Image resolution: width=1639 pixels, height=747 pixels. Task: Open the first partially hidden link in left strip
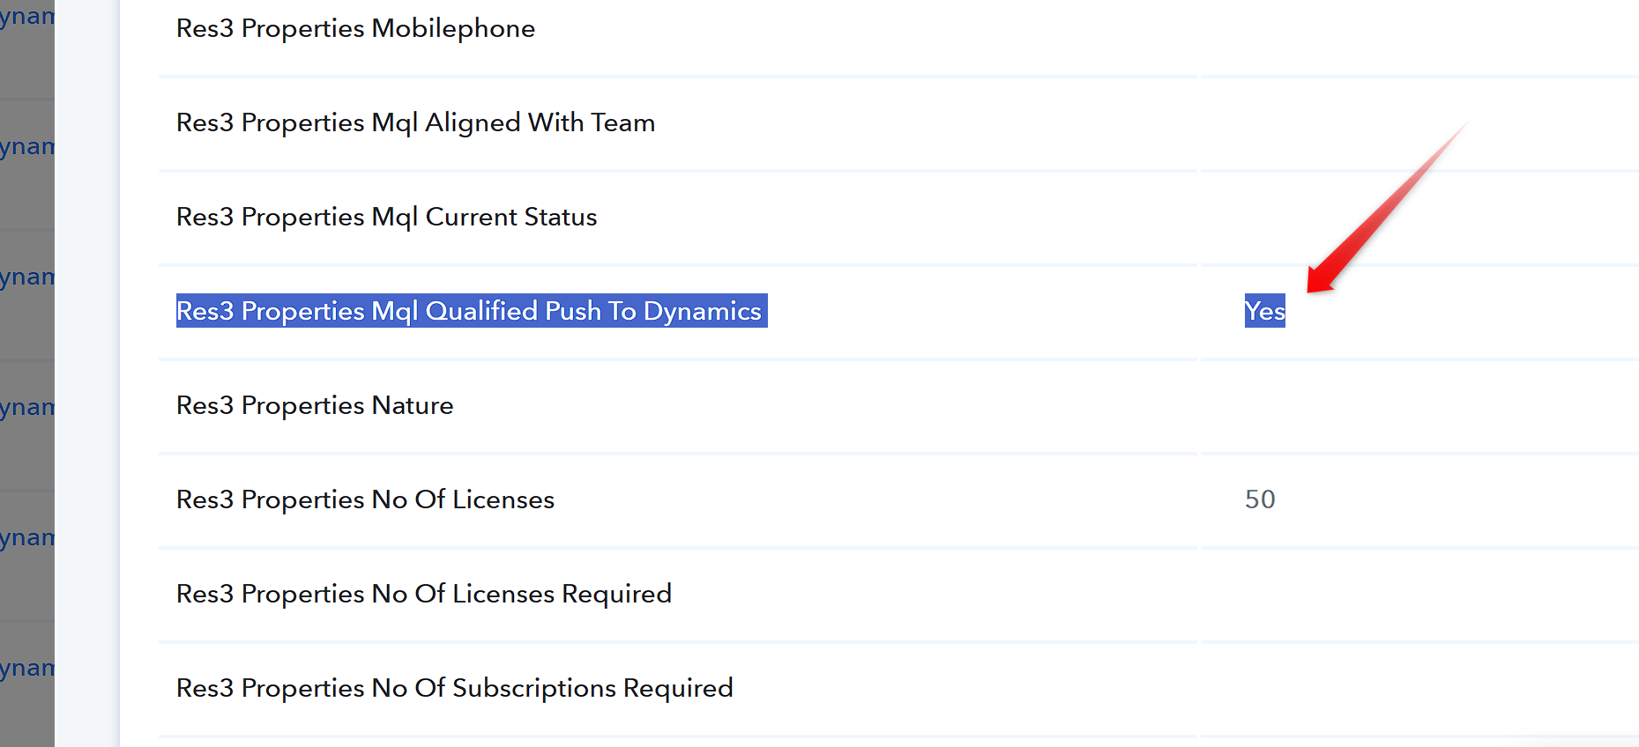click(27, 17)
